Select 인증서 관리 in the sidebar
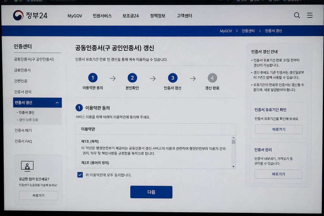The height and width of the screenshot is (216, 324). [x=23, y=92]
